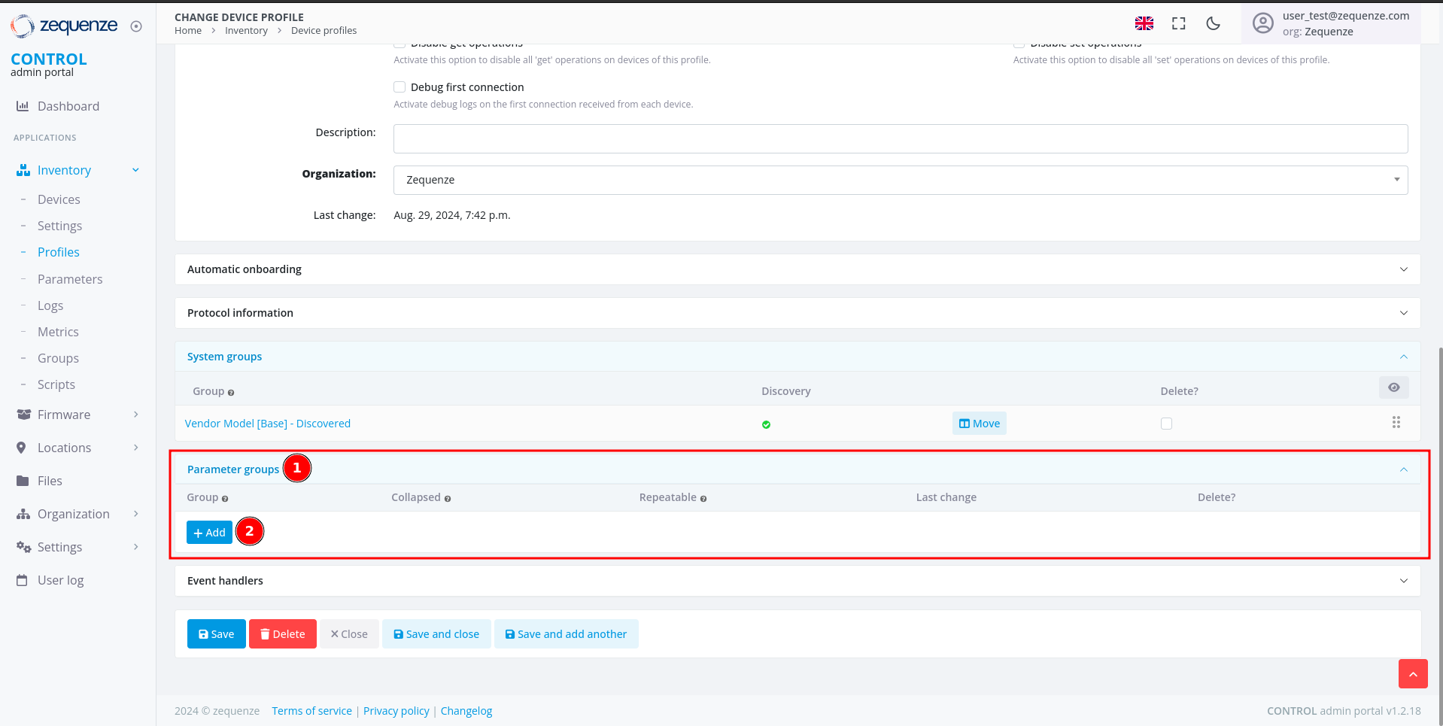Click the red scroll-to-top arrow button

pyautogui.click(x=1412, y=674)
